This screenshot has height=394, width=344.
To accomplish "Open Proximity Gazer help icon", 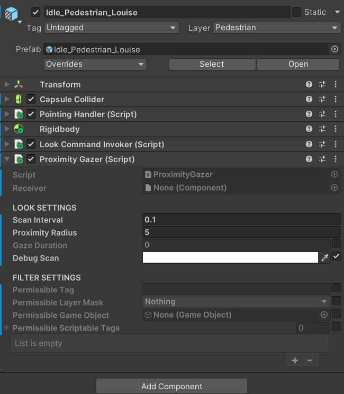I will click(x=309, y=159).
